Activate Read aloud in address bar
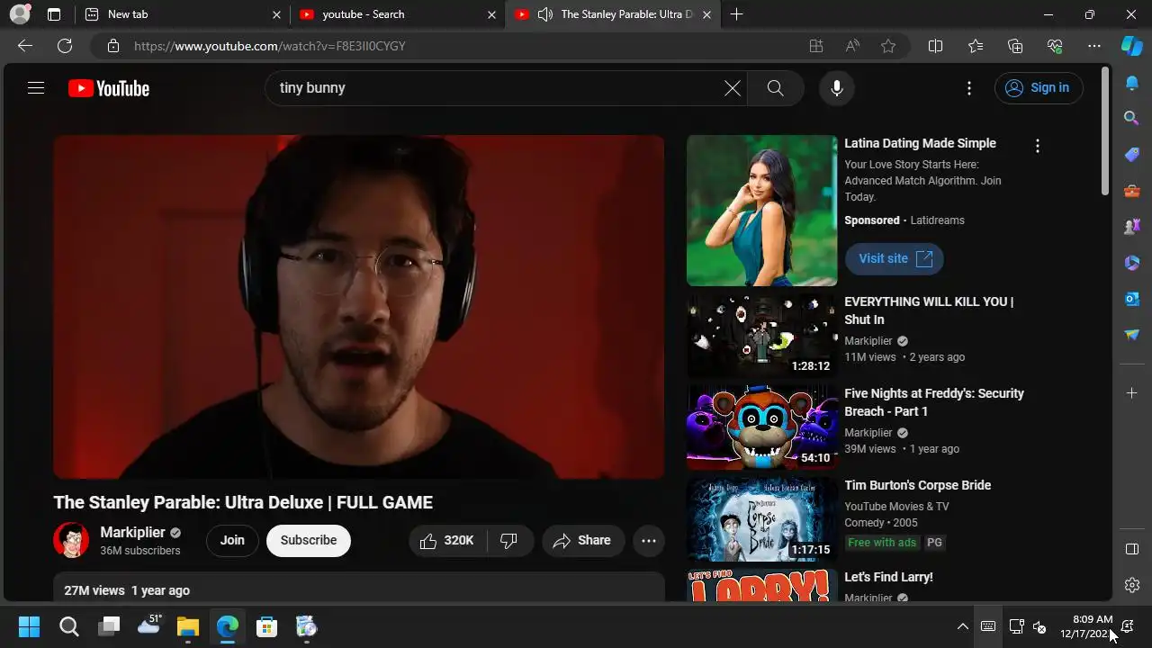Screen dimensions: 1152x648 [x=852, y=46]
